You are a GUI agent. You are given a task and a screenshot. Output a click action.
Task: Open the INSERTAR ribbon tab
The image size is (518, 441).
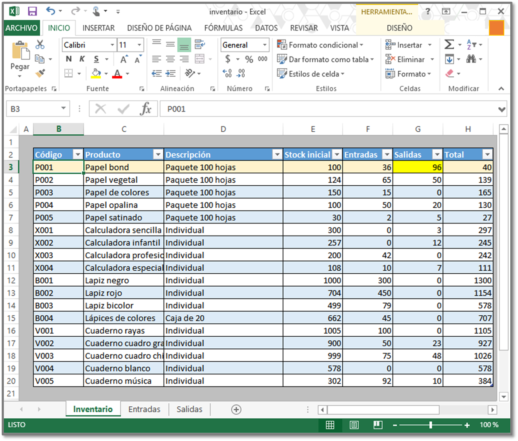(99, 28)
